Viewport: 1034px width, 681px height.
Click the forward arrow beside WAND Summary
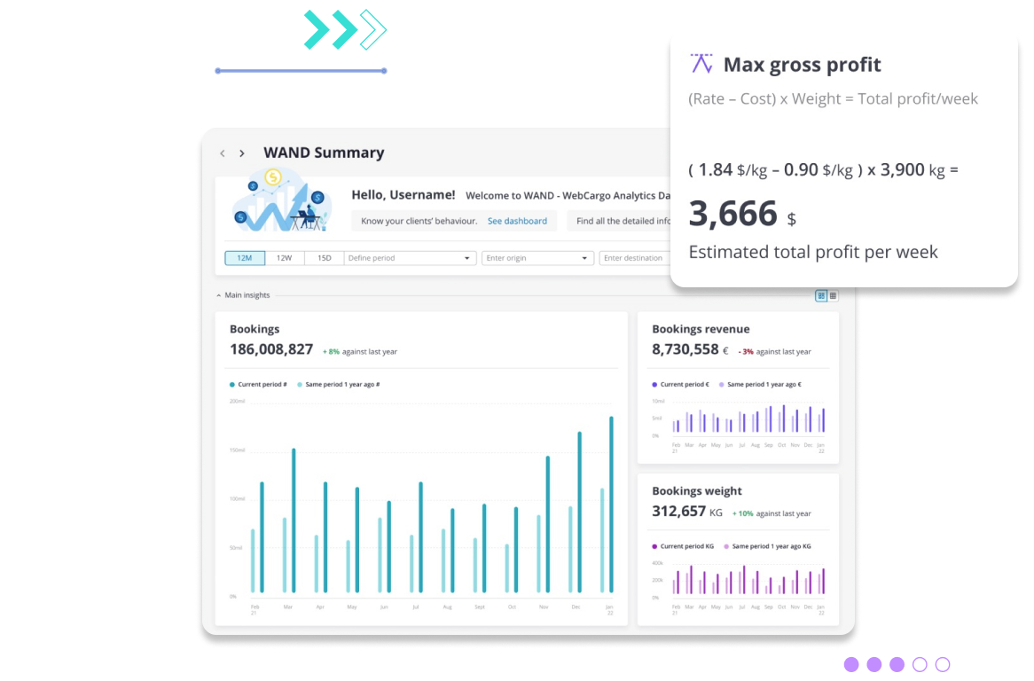pyautogui.click(x=241, y=153)
